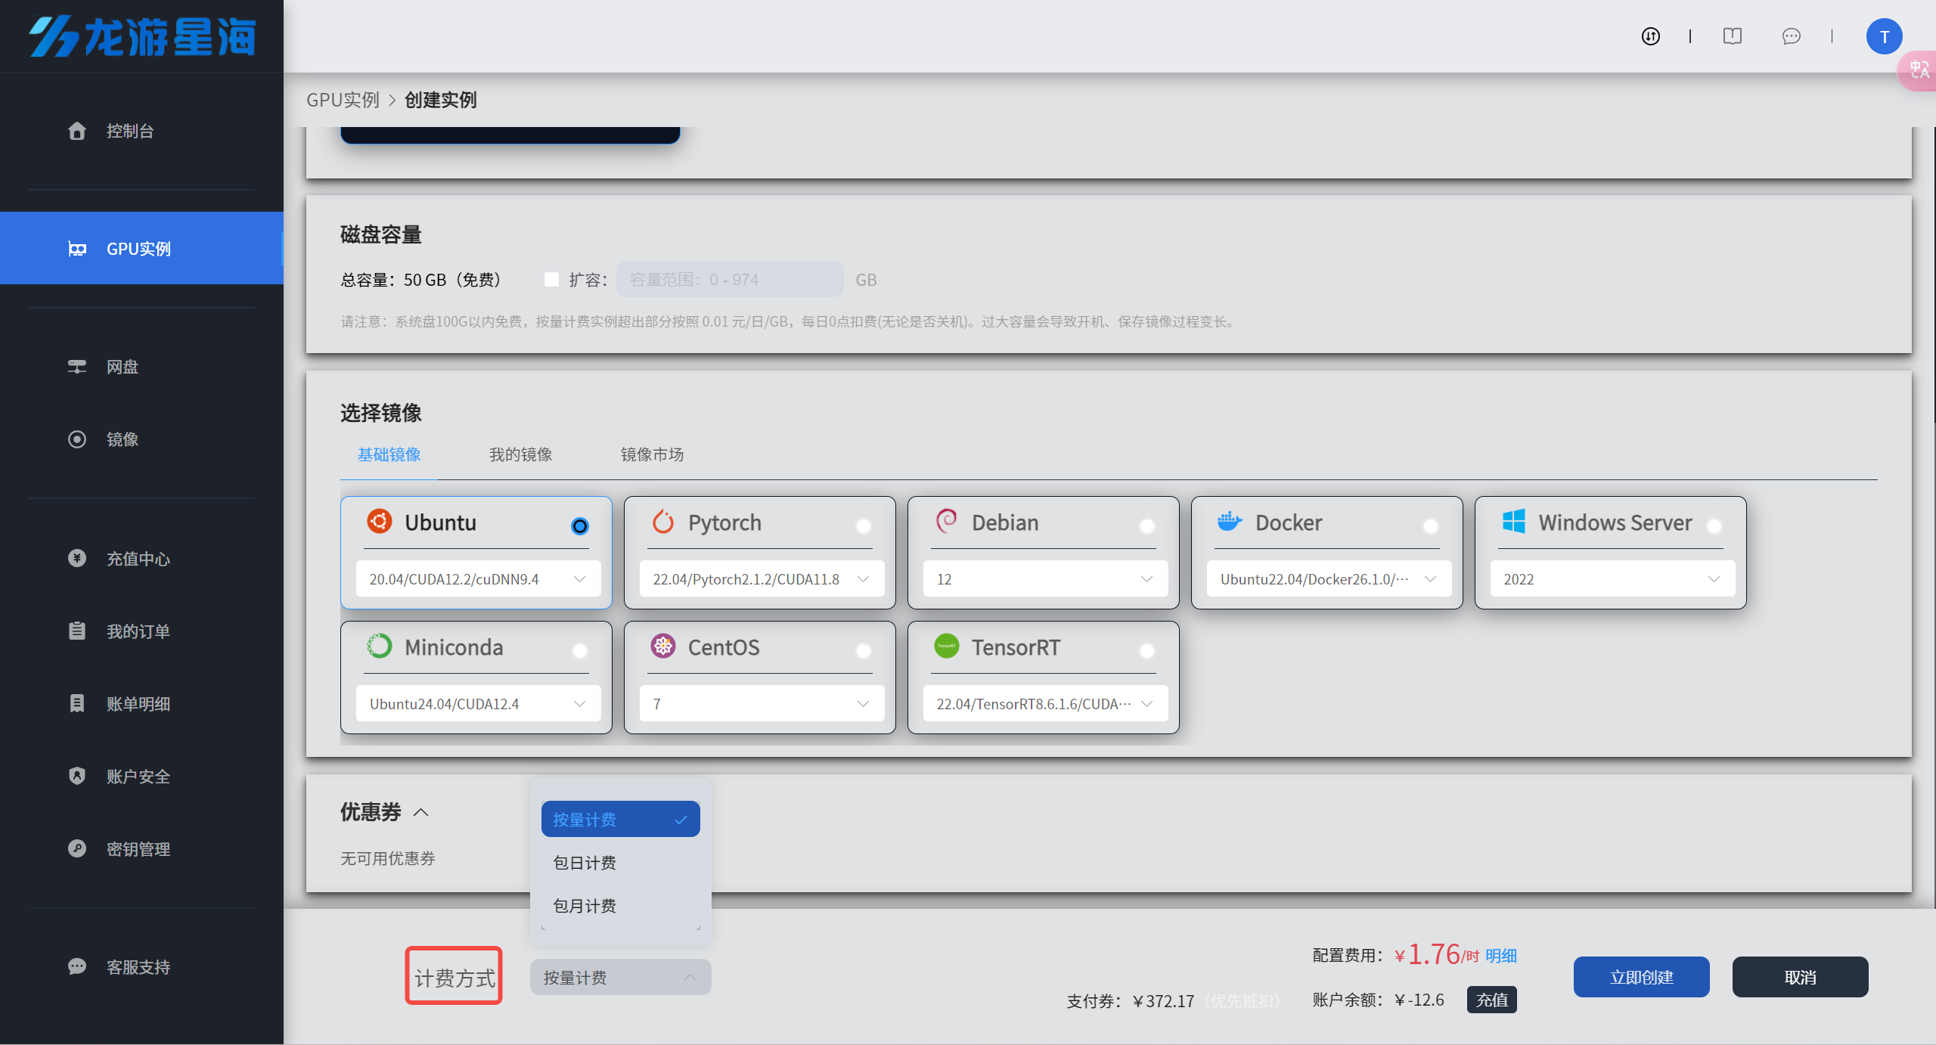Open Ubuntu version dropdown 20.04/CUDA12.2
Viewport: 1936px width, 1045px height.
tap(478, 579)
